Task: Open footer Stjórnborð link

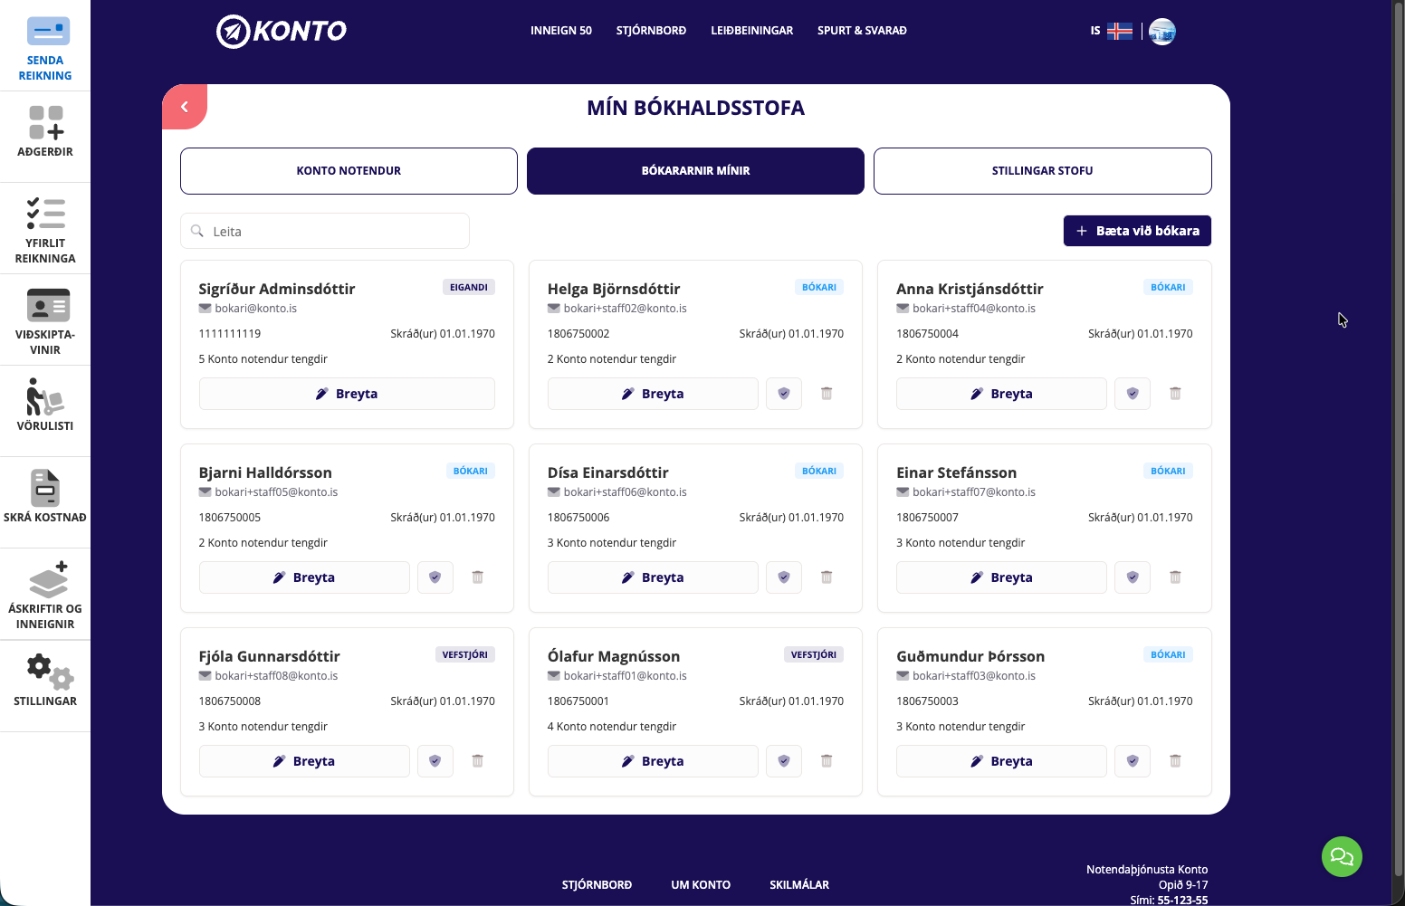Action: point(597,885)
